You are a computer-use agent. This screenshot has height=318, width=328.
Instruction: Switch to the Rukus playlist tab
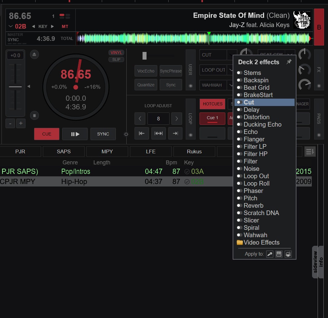(194, 151)
